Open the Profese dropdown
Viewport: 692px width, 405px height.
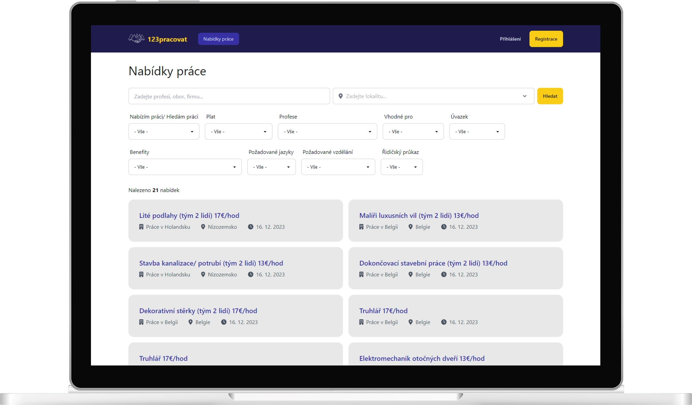point(327,132)
